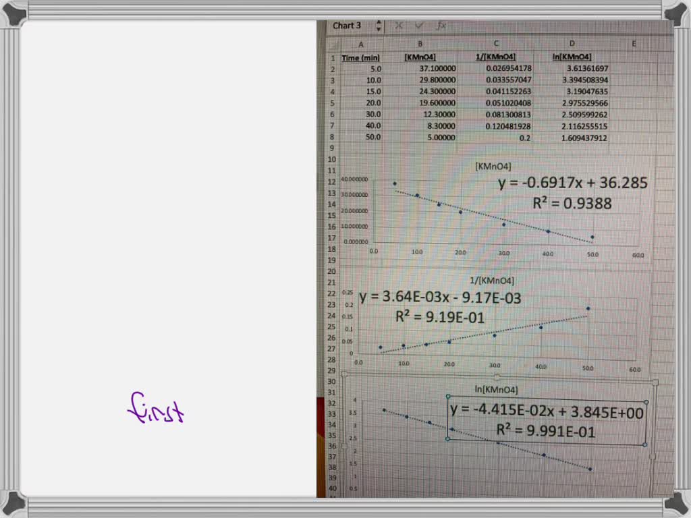Screen dimensions: 691x518
Task: Click the Cancel (X) icon in the formula bar
Action: coord(399,25)
